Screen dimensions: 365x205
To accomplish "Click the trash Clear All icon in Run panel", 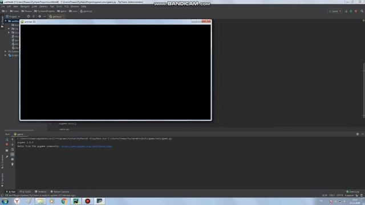I will [13, 164].
